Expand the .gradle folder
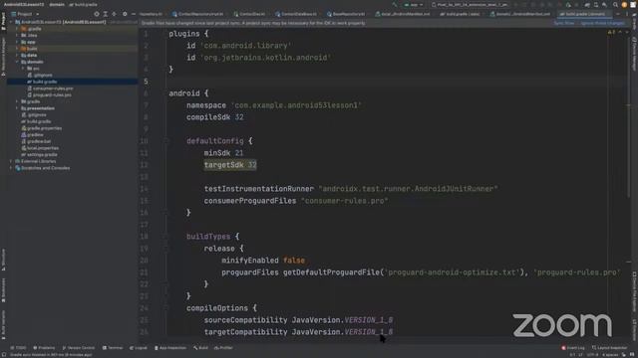 tap(17, 29)
